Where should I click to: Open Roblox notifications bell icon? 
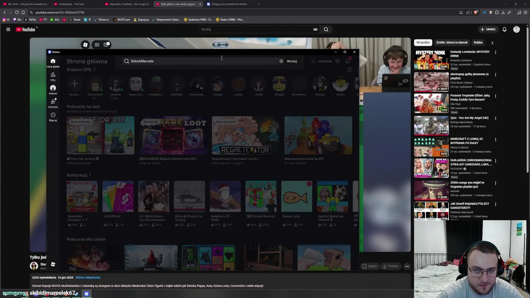click(347, 61)
